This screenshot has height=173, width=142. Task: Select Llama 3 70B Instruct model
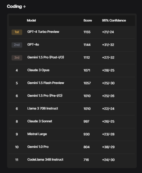pos(43,108)
